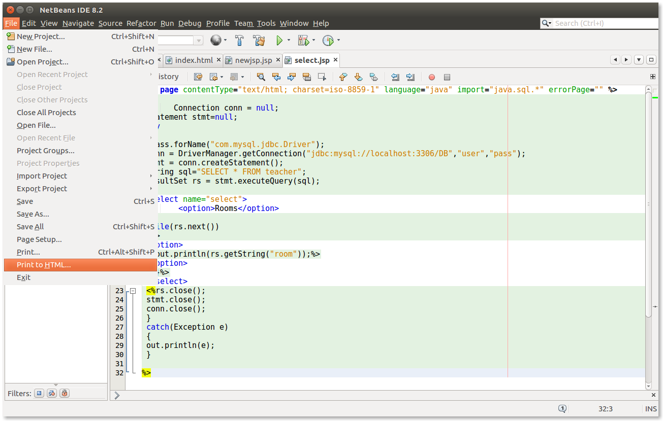This screenshot has height=421, width=663.
Task: Place cursor on line 27 catch(Exception e)
Action: tap(187, 327)
